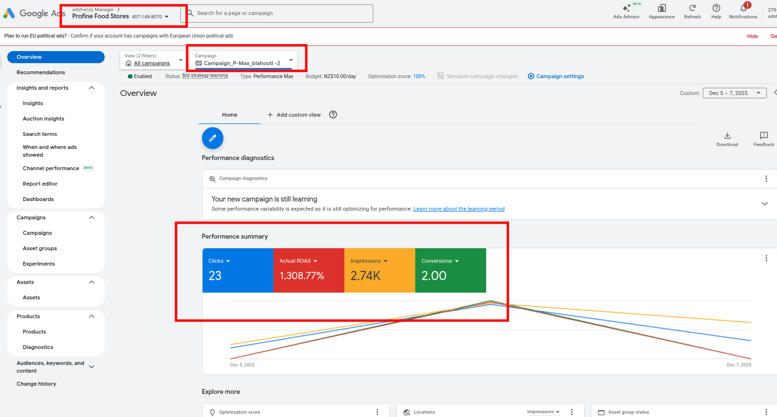This screenshot has height=417, width=777.
Task: Open When and where ads showed
Action: (50, 151)
